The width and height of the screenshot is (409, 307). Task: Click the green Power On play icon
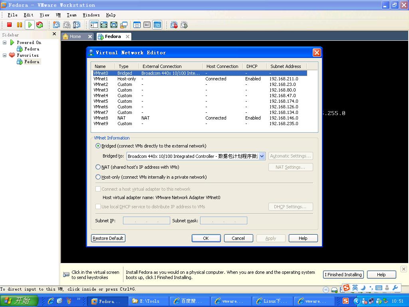tap(30, 25)
